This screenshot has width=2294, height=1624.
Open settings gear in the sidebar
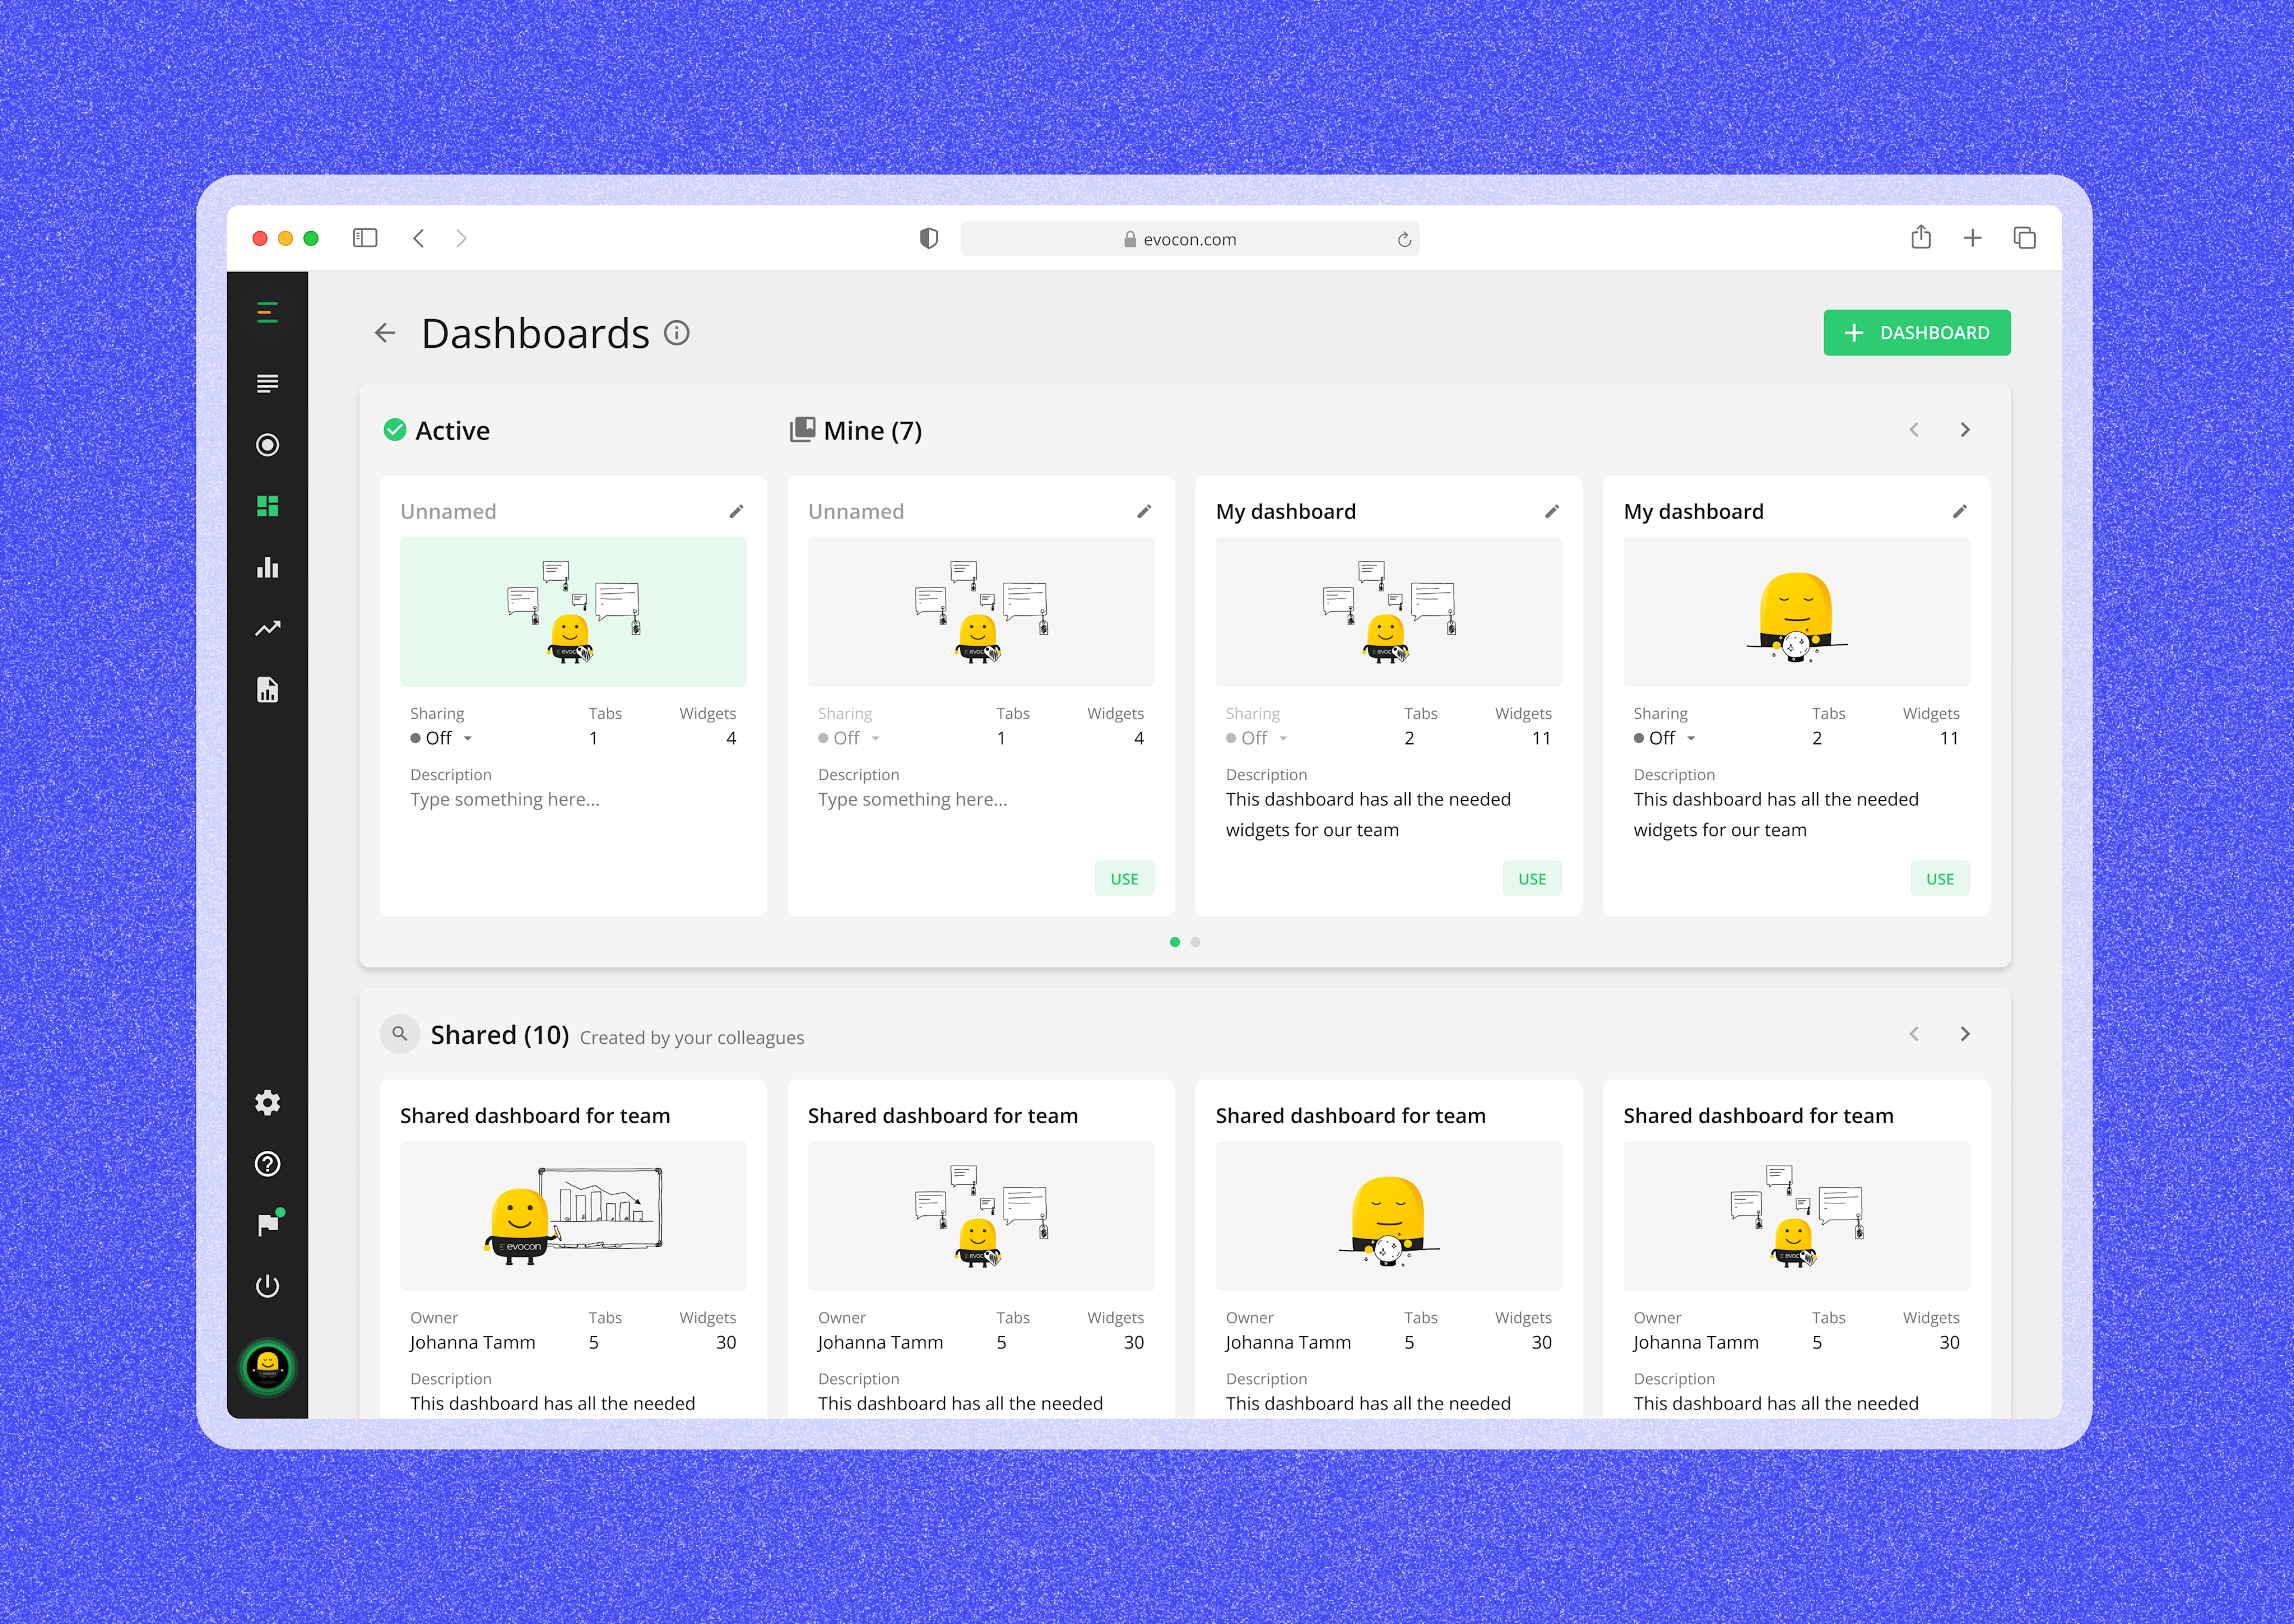click(x=267, y=1102)
